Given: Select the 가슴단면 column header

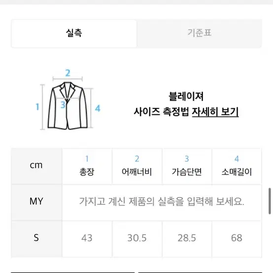Looking at the screenshot, I should (187, 166).
